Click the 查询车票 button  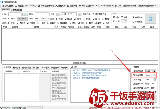[150, 18]
